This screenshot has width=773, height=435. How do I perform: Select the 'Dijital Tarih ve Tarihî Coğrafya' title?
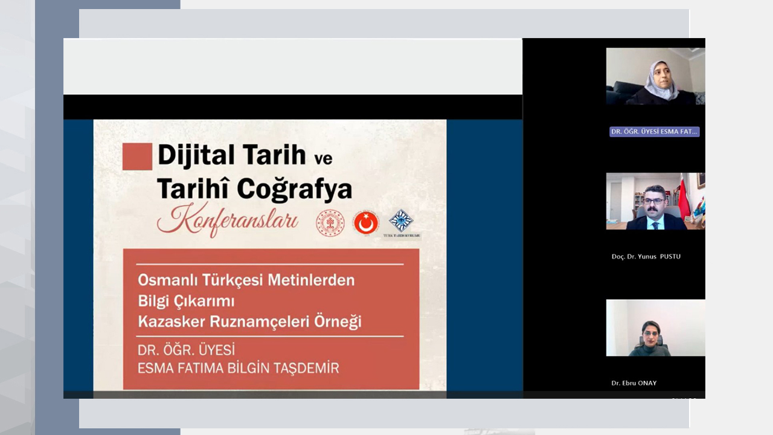coord(254,172)
